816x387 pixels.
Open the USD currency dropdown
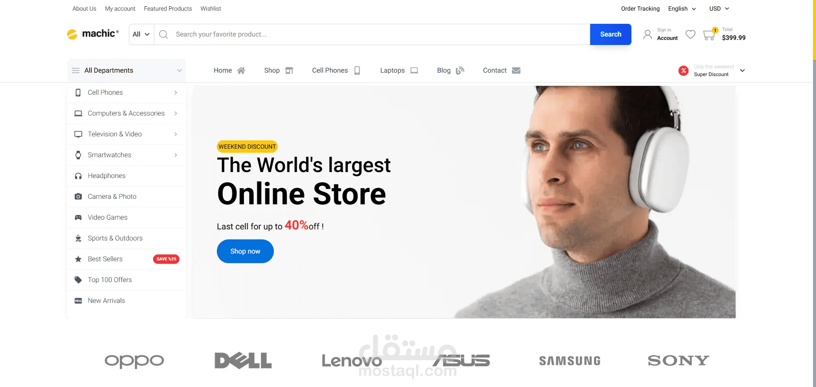point(719,8)
